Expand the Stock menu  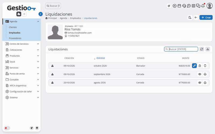click(21, 62)
